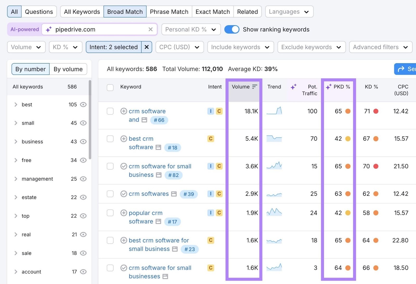
Task: Remove the Intent filter with its X icon
Action: (147, 47)
